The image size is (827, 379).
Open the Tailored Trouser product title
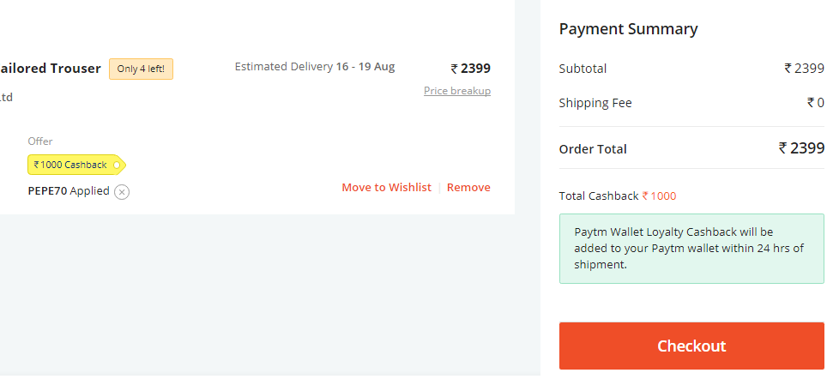[50, 69]
